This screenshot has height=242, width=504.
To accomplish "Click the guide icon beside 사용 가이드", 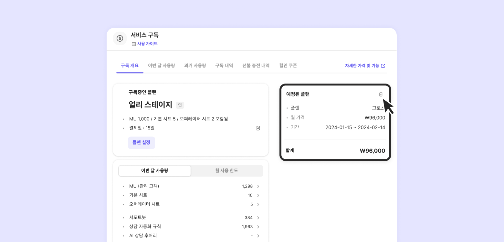I will pos(134,44).
